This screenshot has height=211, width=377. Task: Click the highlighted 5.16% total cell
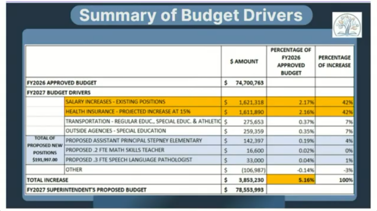[x=290, y=180]
